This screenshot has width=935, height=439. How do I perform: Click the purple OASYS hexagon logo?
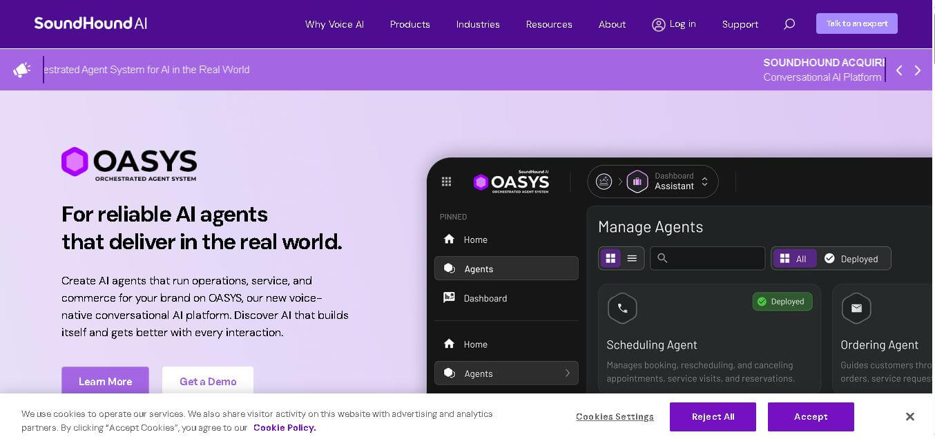[75, 162]
